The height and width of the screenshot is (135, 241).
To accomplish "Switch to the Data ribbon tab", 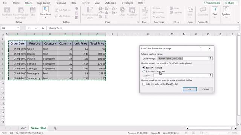I will (x=74, y=3).
